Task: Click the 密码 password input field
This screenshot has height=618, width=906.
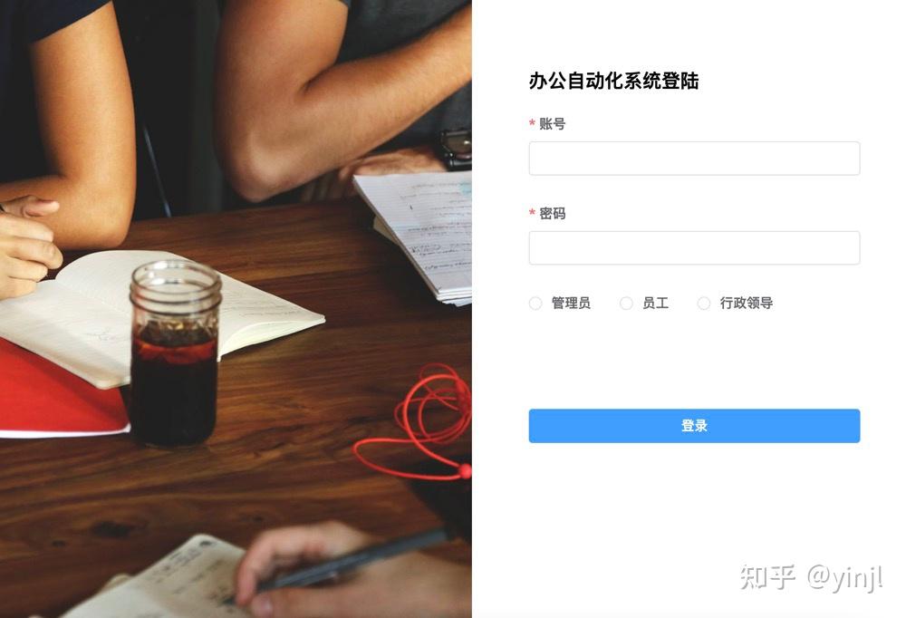Action: (x=694, y=248)
